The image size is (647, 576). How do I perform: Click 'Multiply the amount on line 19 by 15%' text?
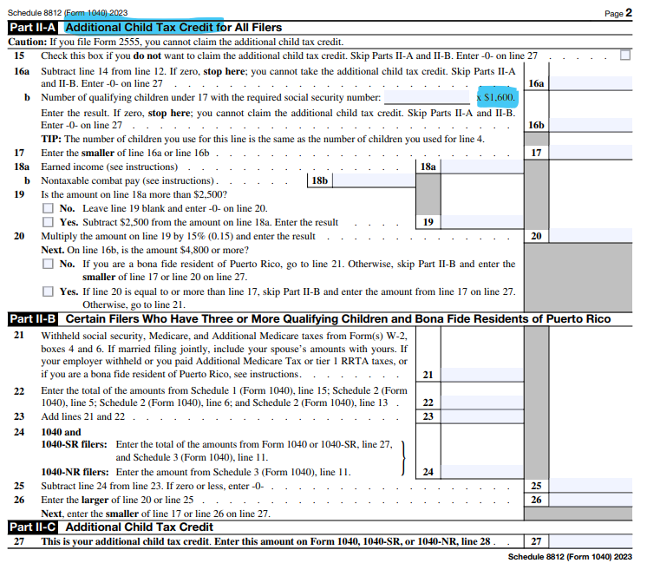[x=178, y=236]
